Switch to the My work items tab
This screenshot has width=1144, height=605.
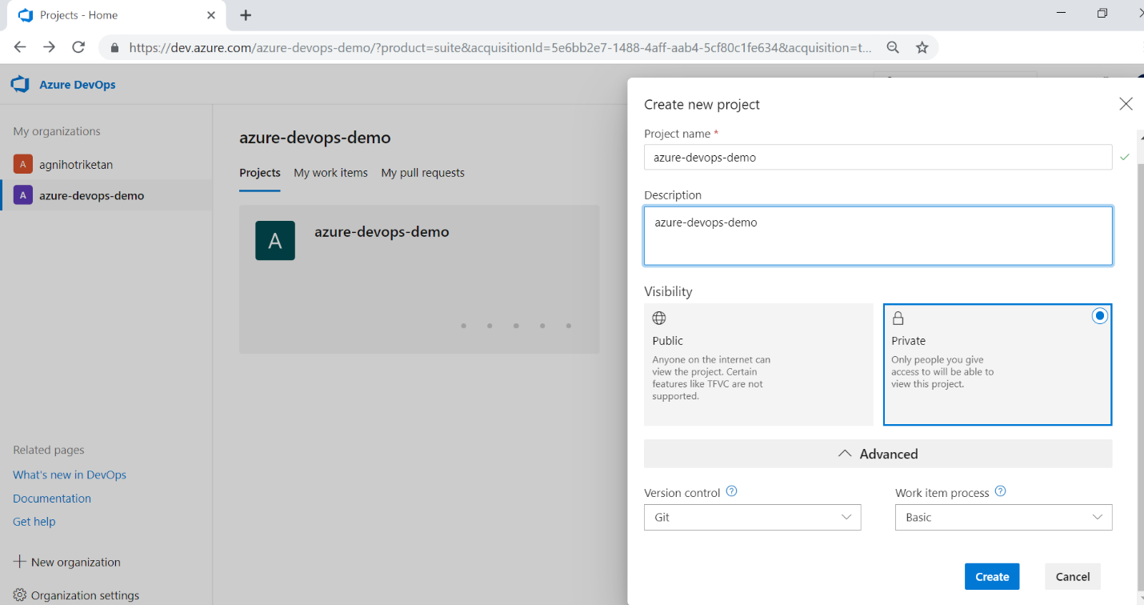click(x=330, y=173)
